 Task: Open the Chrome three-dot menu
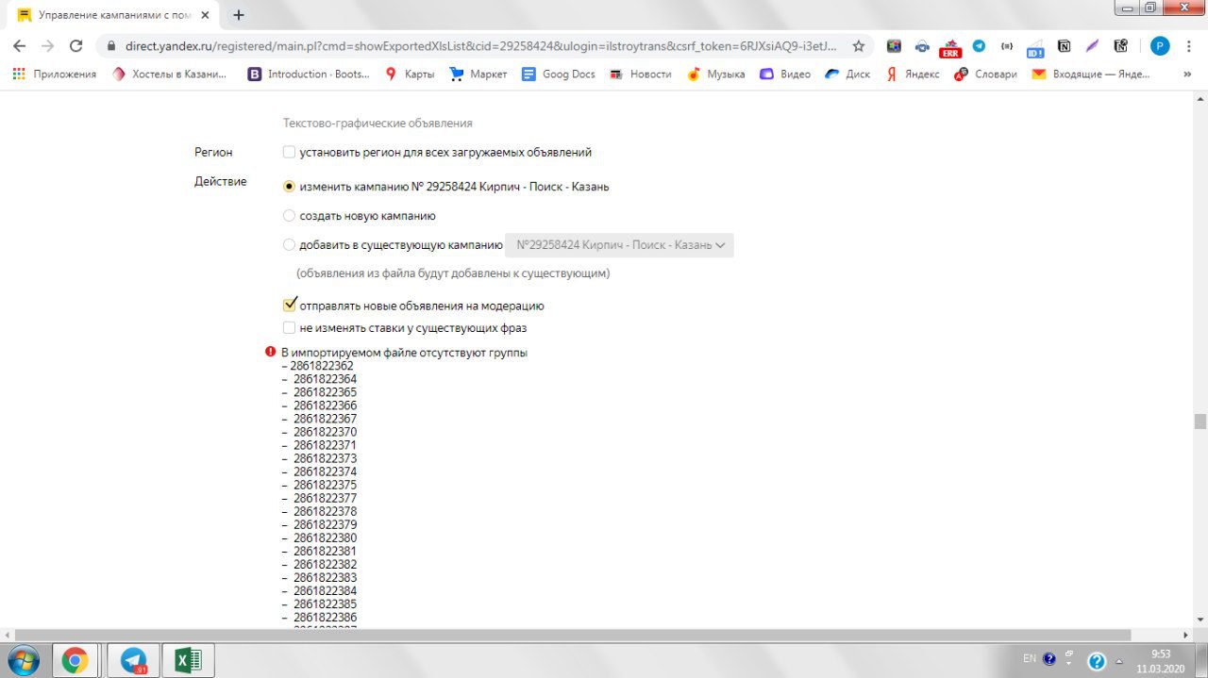(x=1189, y=45)
